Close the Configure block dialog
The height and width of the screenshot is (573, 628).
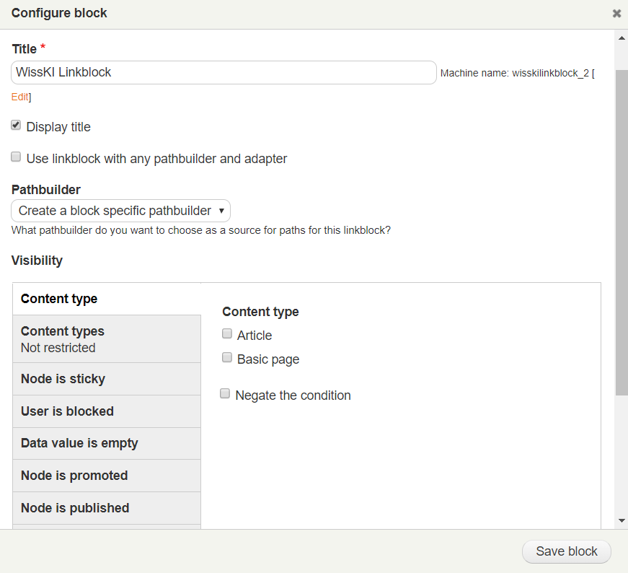(x=616, y=13)
